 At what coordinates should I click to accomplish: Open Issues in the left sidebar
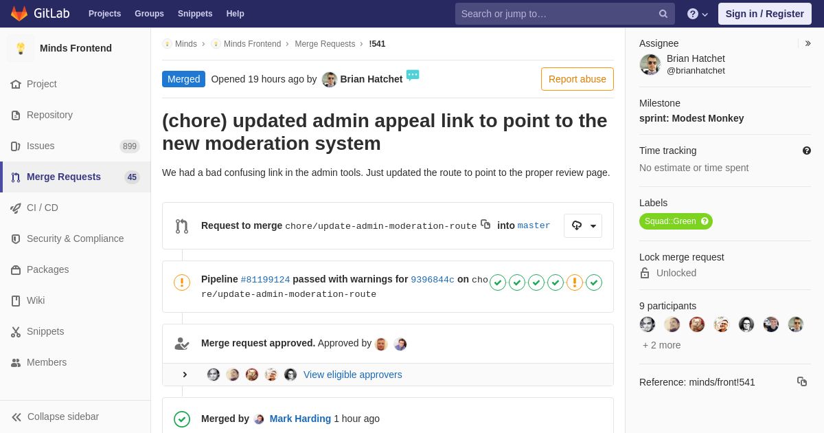(76, 146)
